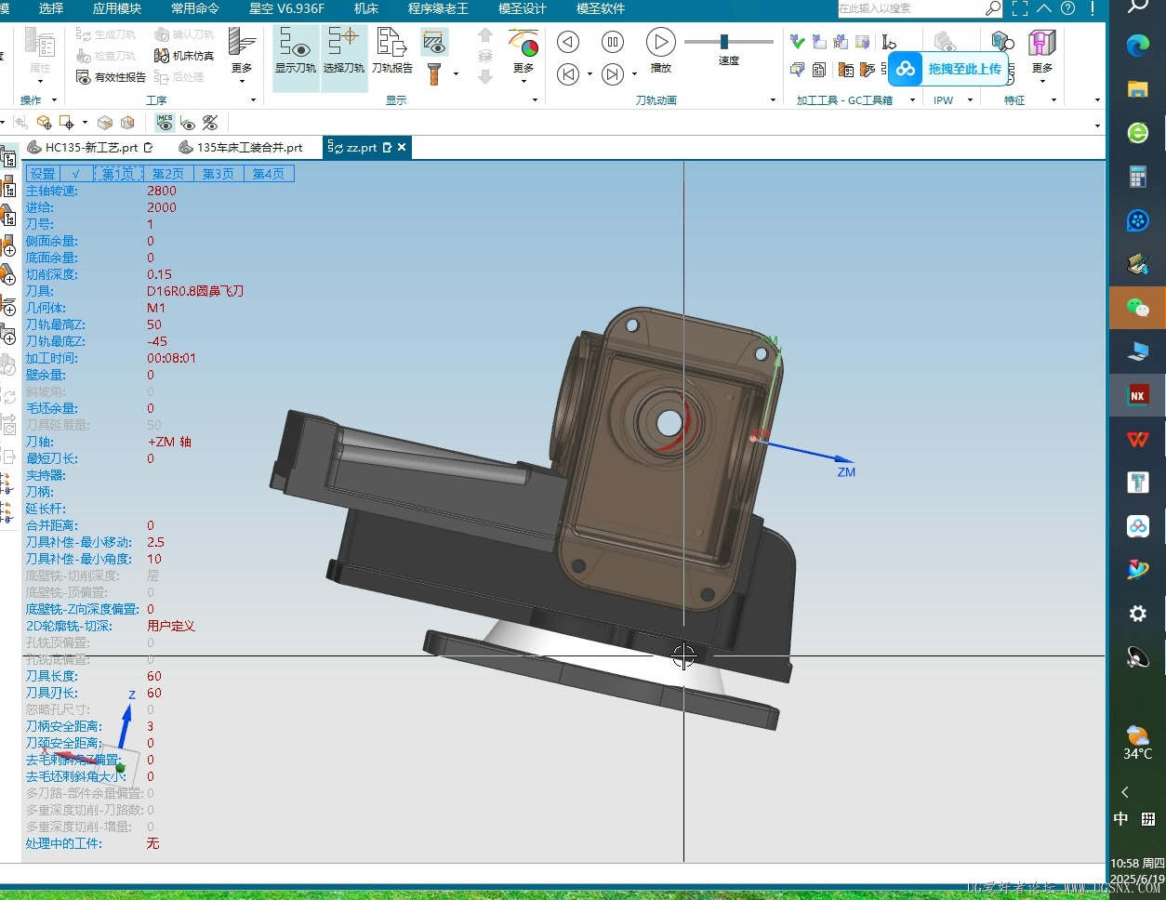This screenshot has height=900, width=1166.
Task: Open the 模圣设计 ribbon tab
Action: pos(523,8)
